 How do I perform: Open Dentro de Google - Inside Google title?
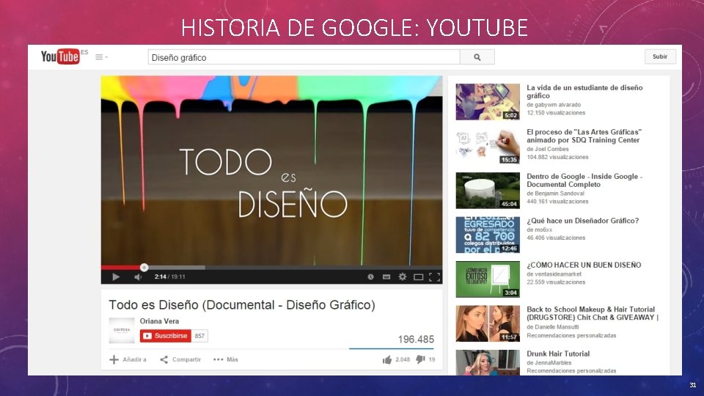[x=584, y=180]
